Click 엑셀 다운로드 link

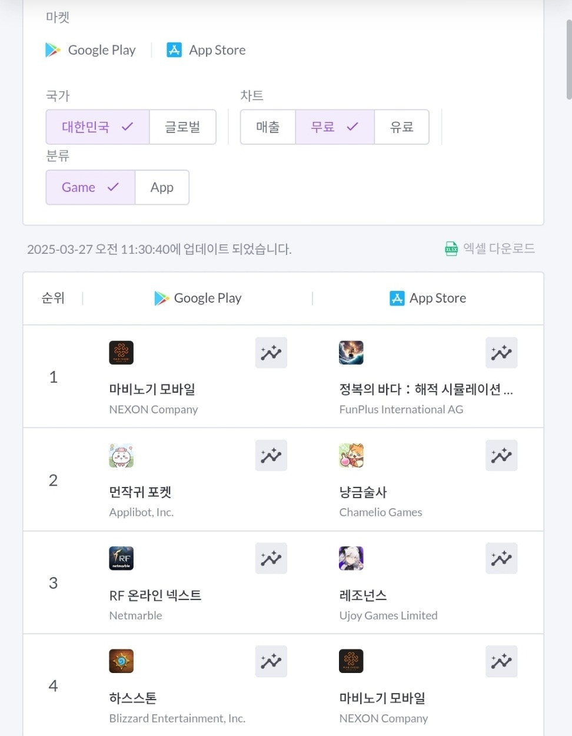[499, 248]
